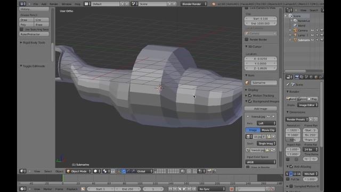Jump to the start frame button
Image resolution: width=341 pixels, height=192 pixels.
[x=170, y=189]
